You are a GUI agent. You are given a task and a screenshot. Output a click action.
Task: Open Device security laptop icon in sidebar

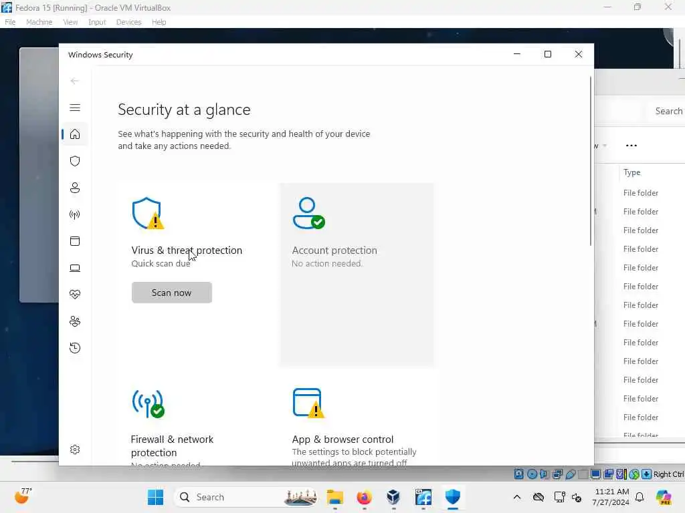click(x=75, y=268)
